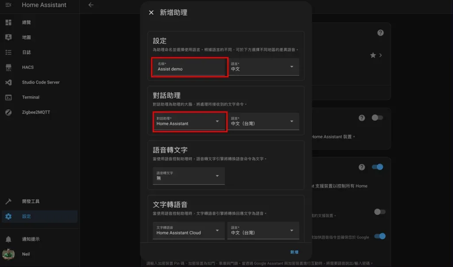Screen dimensions: 453x267
Task: Open 開發工具 developer tools hammer icon
Action: 9,201
